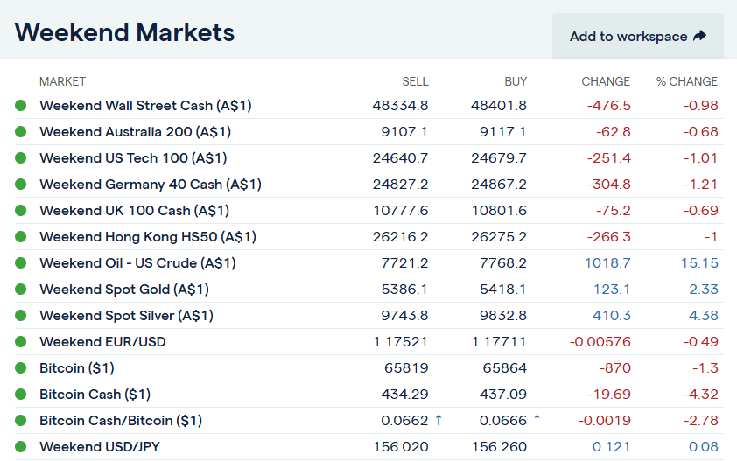Open the Weekend Hong Kong HS50 market
Viewport: 737px width, 461px height.
(x=147, y=237)
